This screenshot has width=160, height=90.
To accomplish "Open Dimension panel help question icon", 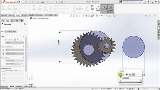I will tap(25, 24).
